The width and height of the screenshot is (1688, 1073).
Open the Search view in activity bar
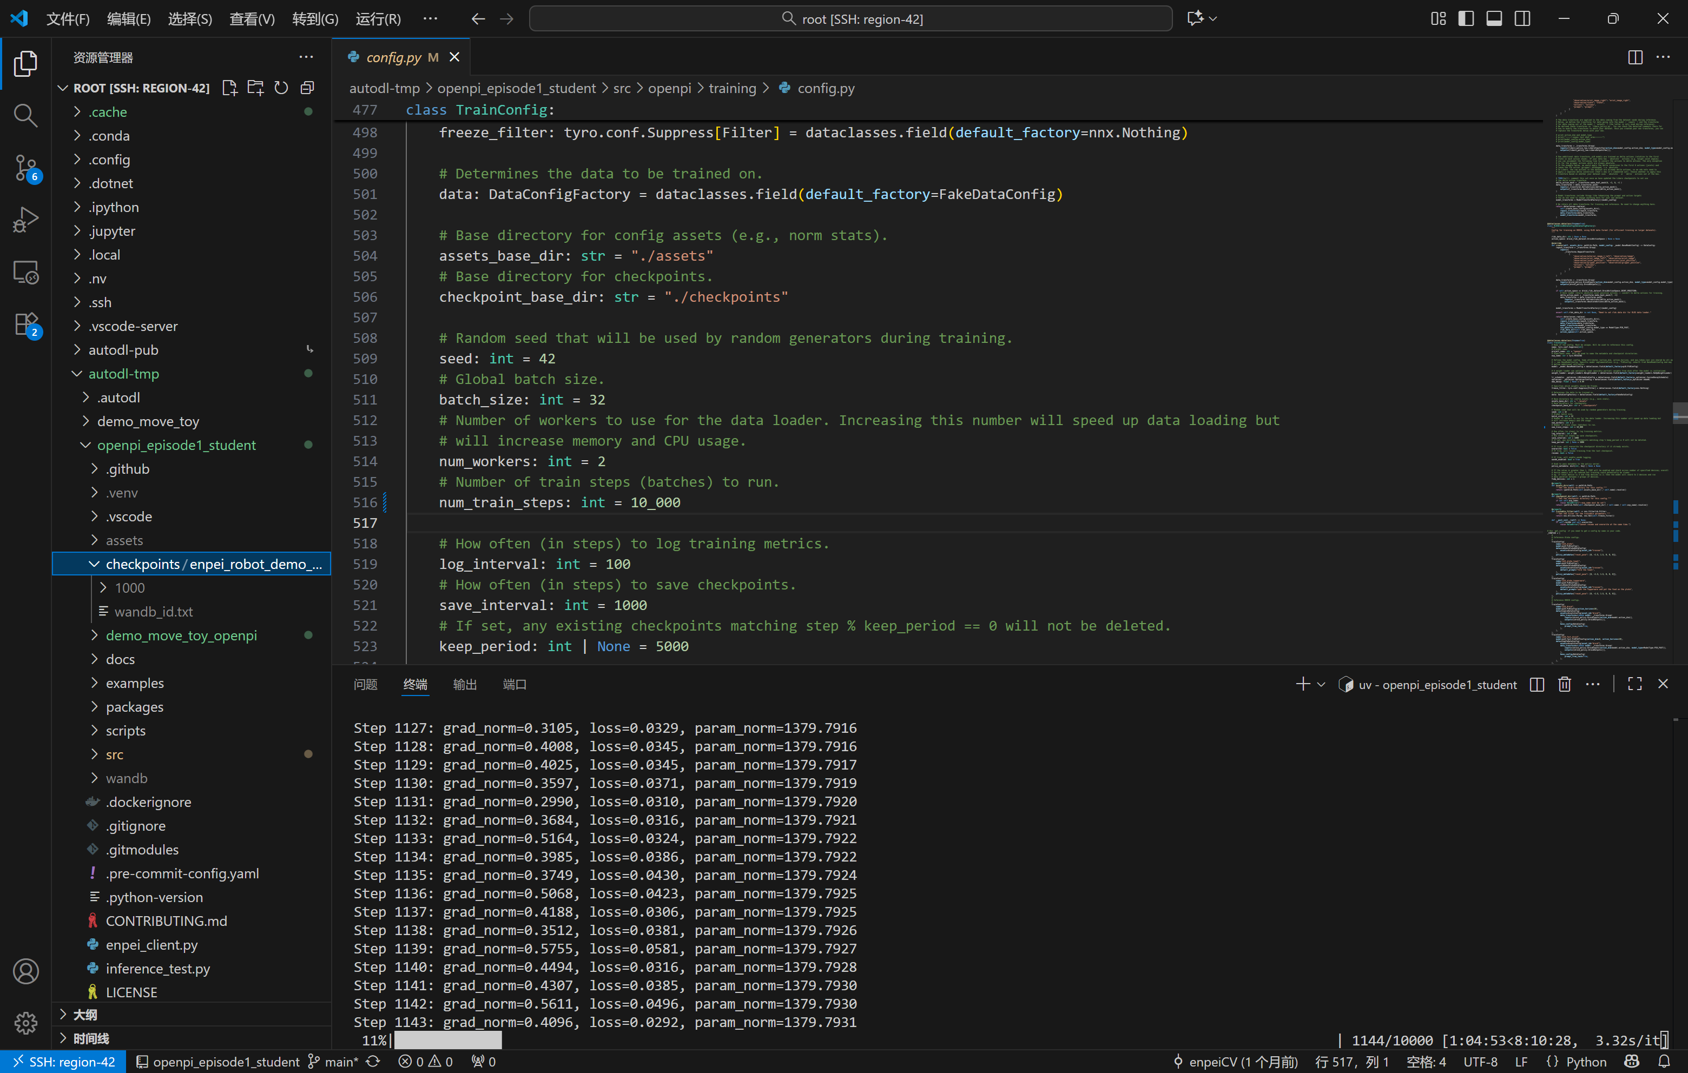point(26,115)
